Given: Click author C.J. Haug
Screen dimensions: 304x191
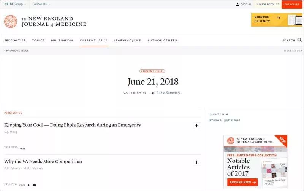Looking at the screenshot, I should click(x=11, y=132).
